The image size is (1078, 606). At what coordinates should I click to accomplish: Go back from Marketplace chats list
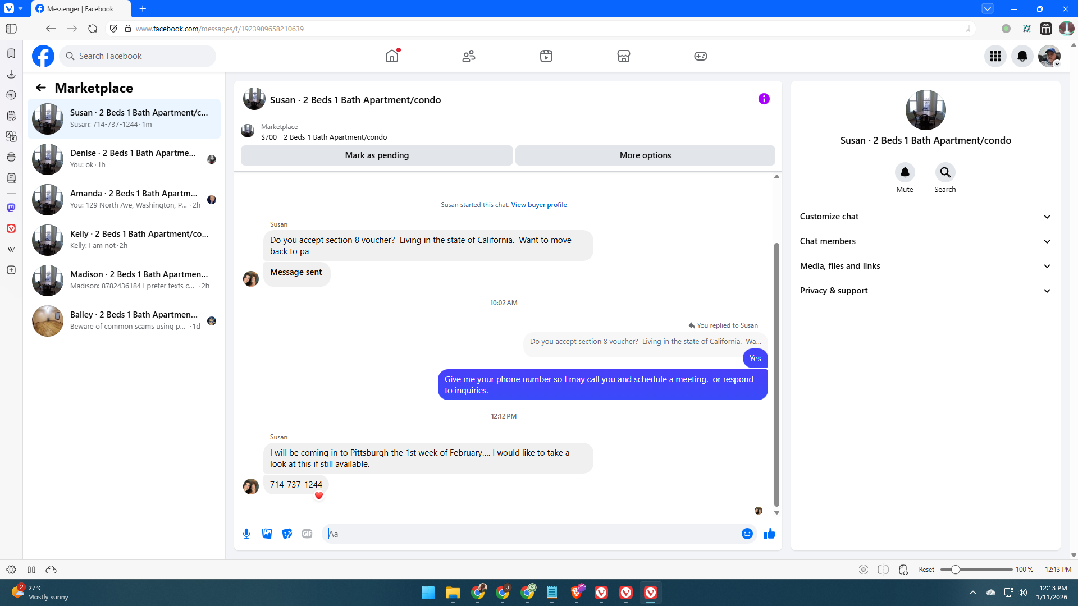point(41,88)
